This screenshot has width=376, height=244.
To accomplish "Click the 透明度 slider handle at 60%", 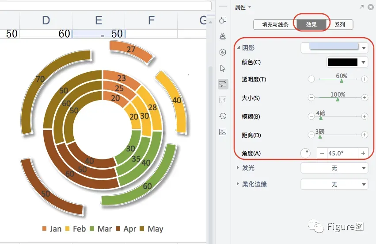I will coord(342,81).
